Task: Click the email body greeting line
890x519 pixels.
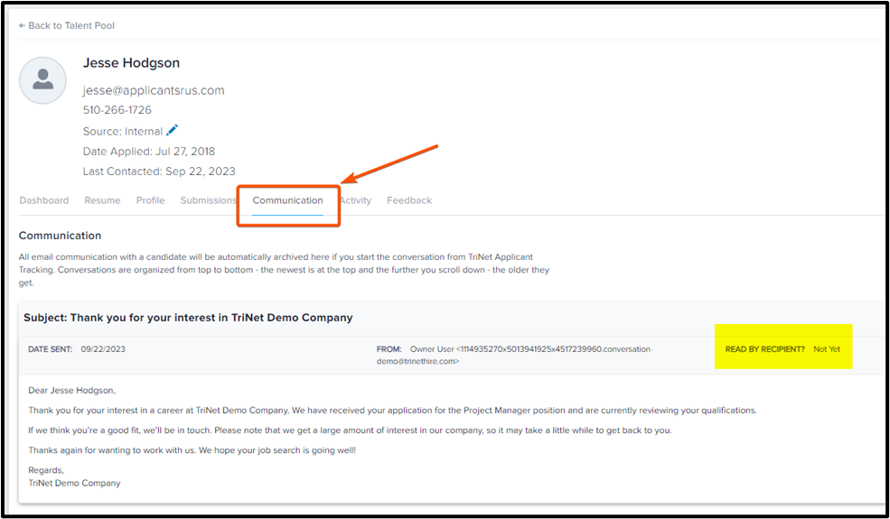Action: [72, 390]
